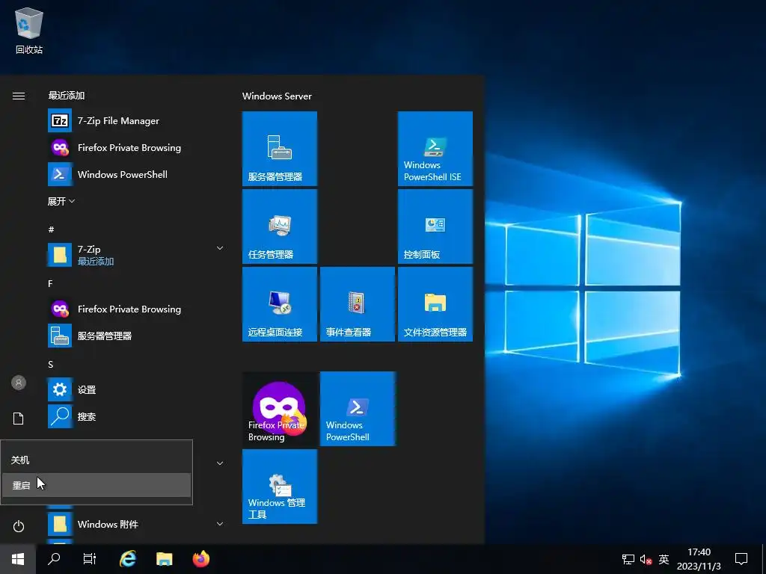
Task: Open the Windows PowerShell tile
Action: click(x=358, y=409)
